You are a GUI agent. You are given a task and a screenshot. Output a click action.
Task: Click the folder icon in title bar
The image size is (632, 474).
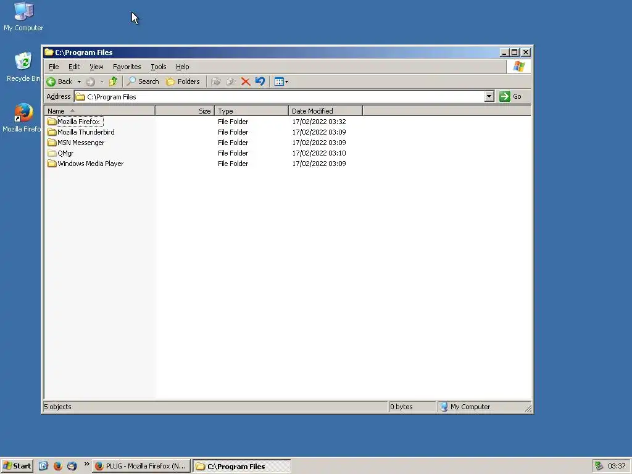[x=49, y=52]
